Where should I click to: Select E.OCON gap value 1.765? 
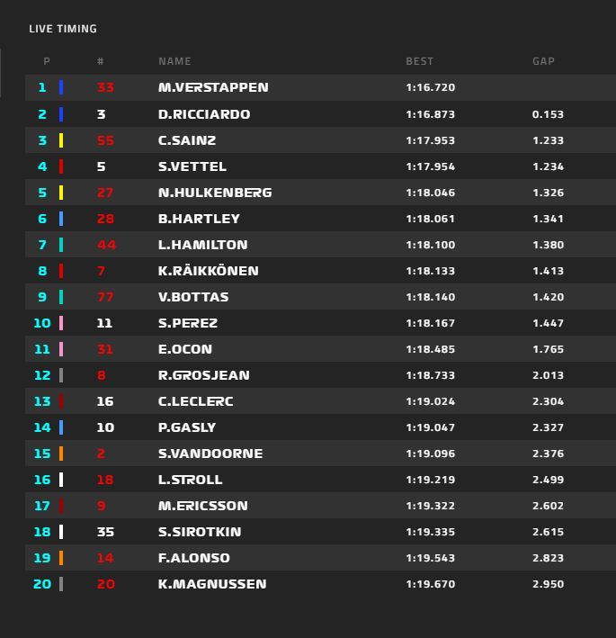pos(548,349)
